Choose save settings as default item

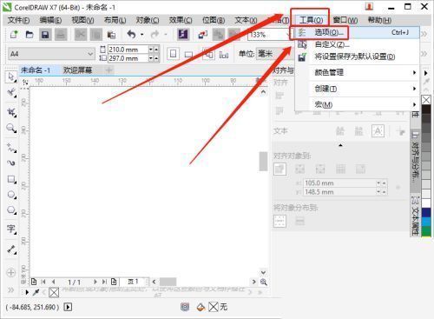357,56
